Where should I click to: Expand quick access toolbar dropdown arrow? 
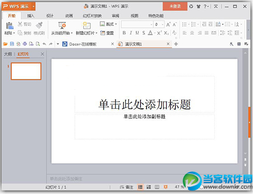tap(58, 44)
